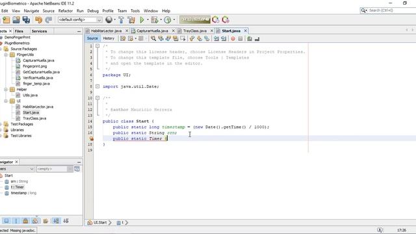
Task: Toggle Fully Qualified Names button in Navigator
Action: click(45, 221)
